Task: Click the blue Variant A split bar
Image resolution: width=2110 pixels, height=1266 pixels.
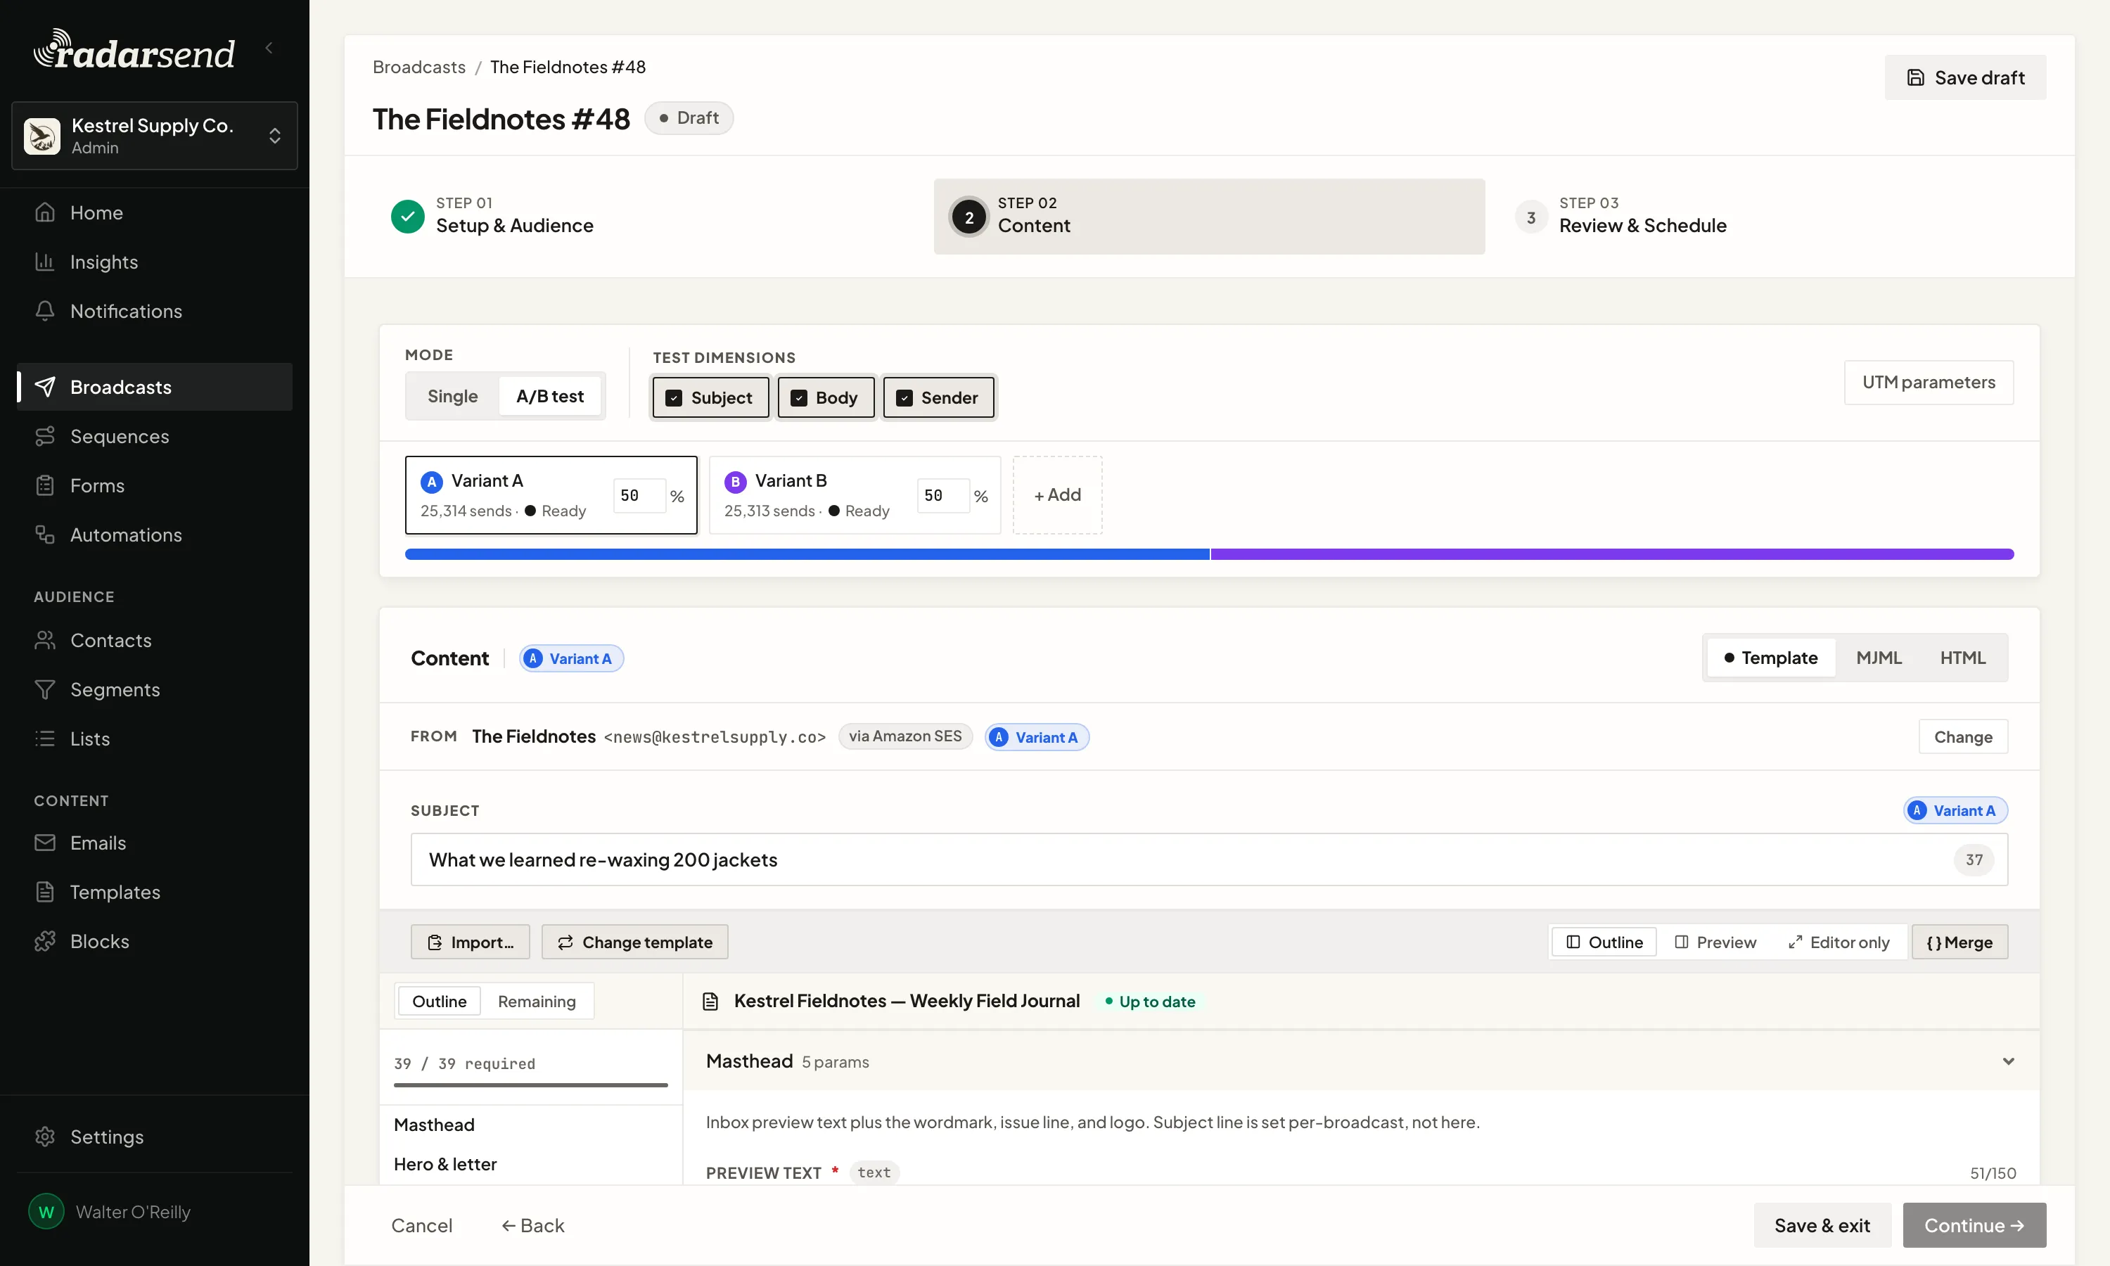Action: tap(807, 554)
